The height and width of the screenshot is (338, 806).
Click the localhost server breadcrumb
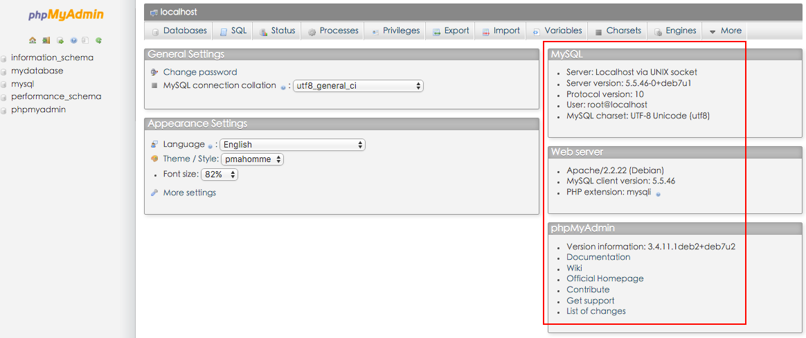coord(174,12)
